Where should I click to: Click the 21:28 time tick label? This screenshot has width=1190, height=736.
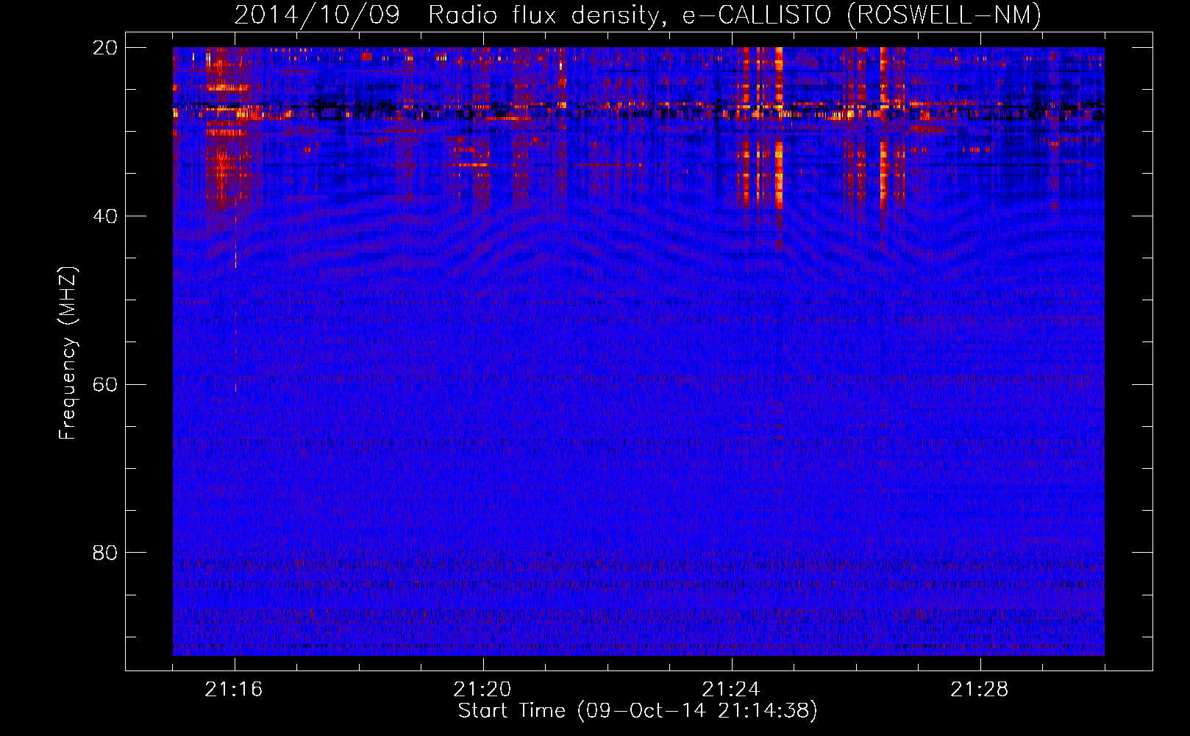980,690
